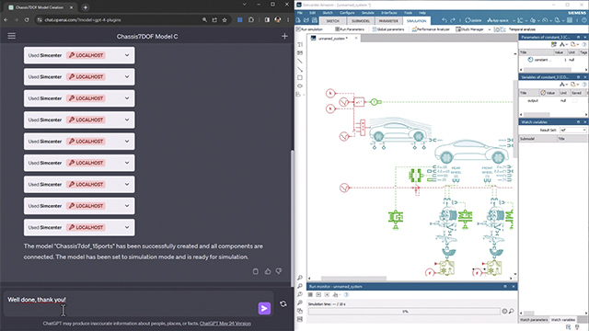Open ChatGPT sidebar hamburger menu
The height and width of the screenshot is (331, 589).
(x=12, y=36)
